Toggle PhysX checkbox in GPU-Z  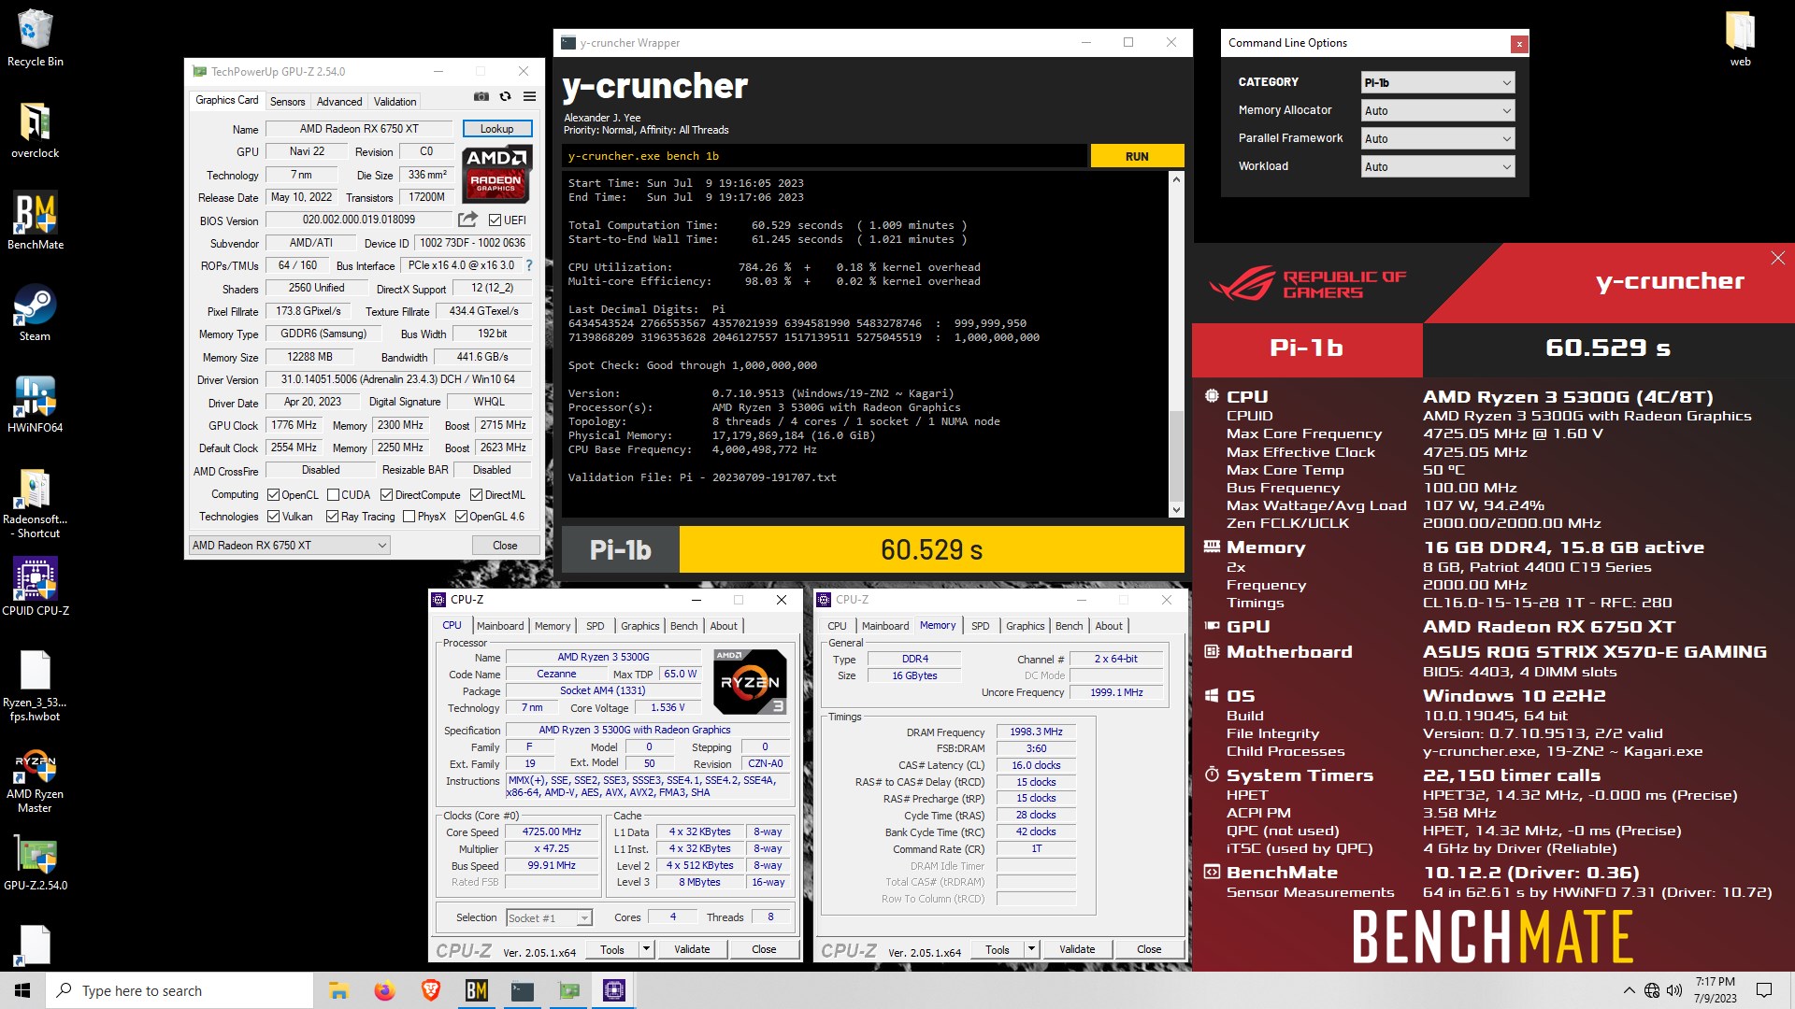point(409,517)
